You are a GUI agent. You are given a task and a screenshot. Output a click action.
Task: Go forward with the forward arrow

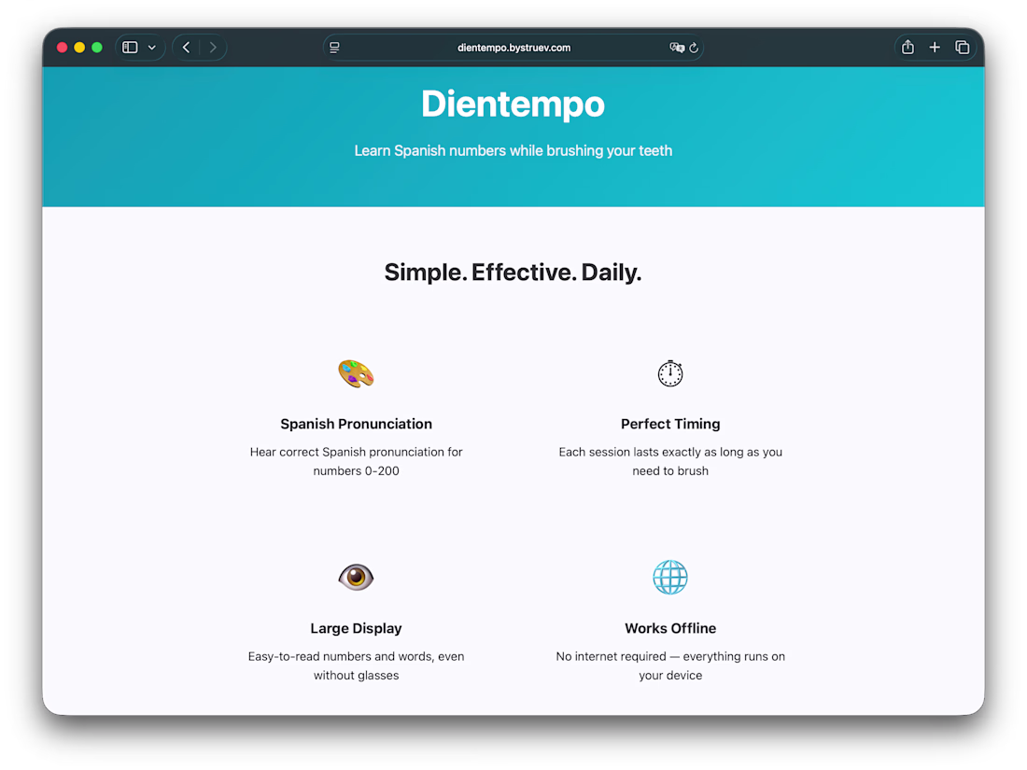coord(213,48)
